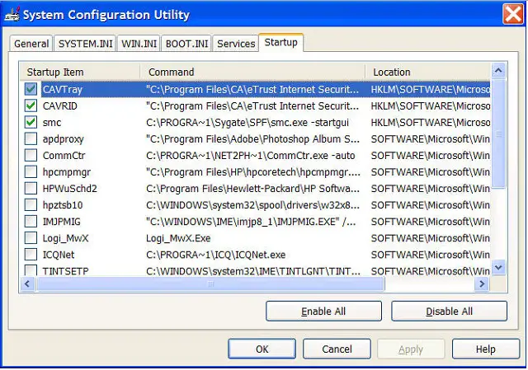The height and width of the screenshot is (370, 528).
Task: Open Help for this dialog
Action: [486, 349]
